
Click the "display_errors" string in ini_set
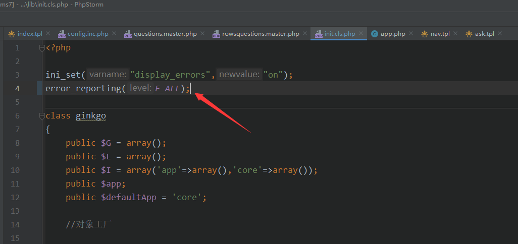170,75
